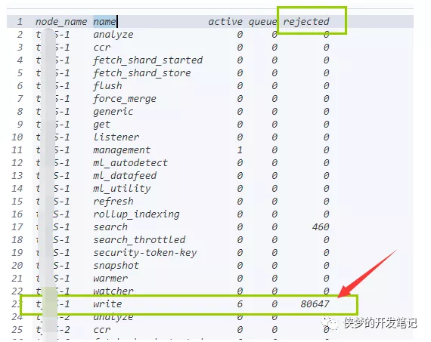Click the 'management' thread pool row text
This screenshot has height=342, width=431.
(122, 150)
